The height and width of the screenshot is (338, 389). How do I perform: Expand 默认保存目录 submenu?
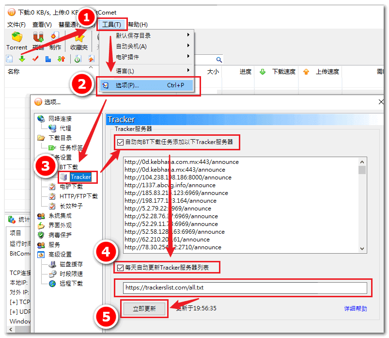(146, 35)
